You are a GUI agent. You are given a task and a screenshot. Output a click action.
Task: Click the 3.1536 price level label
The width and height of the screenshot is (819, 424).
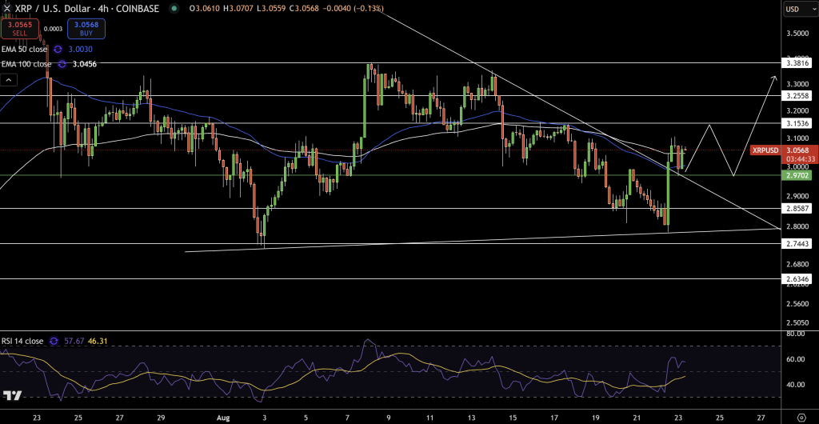(797, 123)
